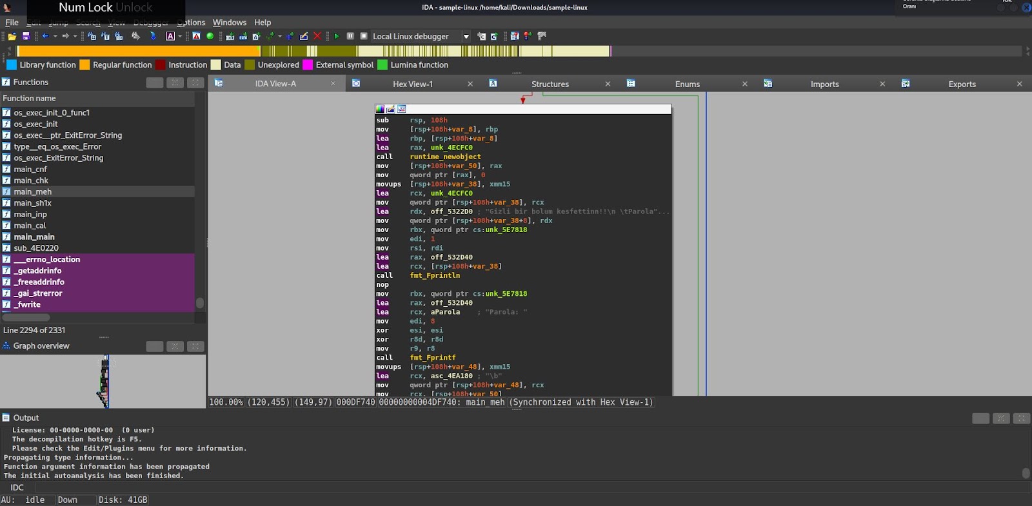
Task: Click the Function name column header
Action: pyautogui.click(x=97, y=98)
